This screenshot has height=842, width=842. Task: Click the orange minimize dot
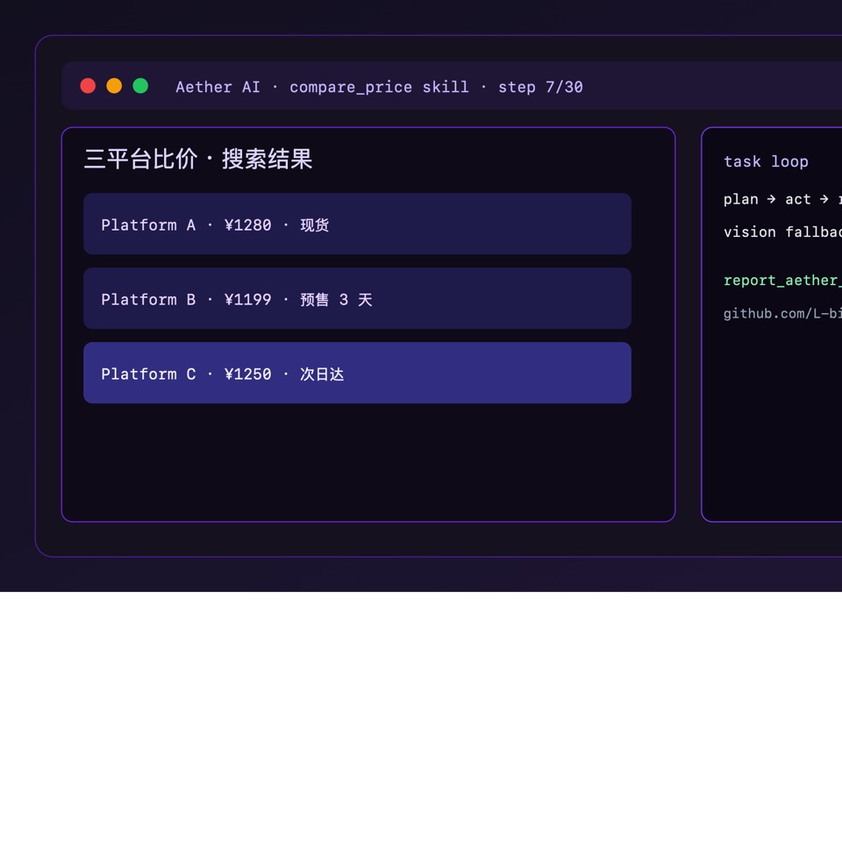(114, 86)
